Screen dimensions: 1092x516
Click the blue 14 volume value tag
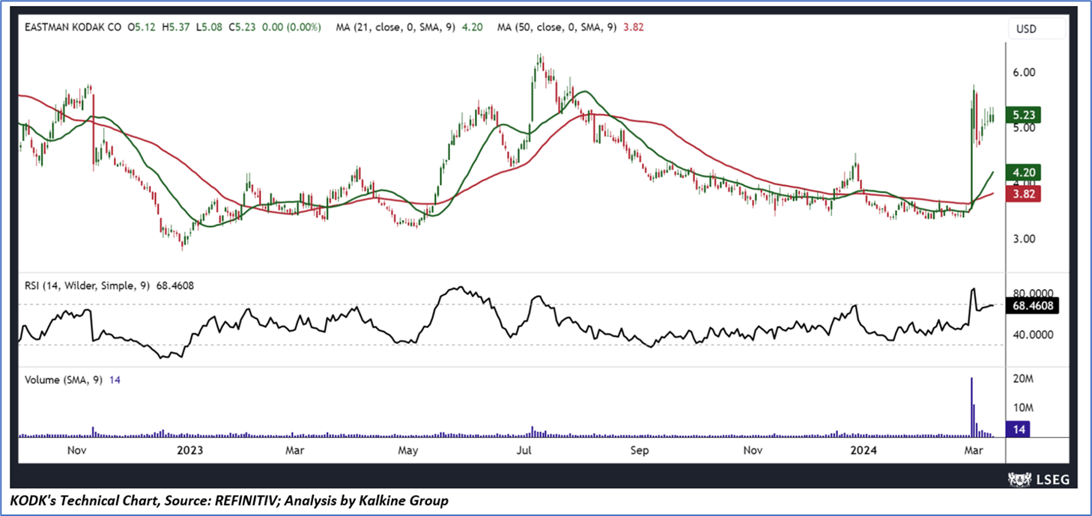click(1019, 429)
